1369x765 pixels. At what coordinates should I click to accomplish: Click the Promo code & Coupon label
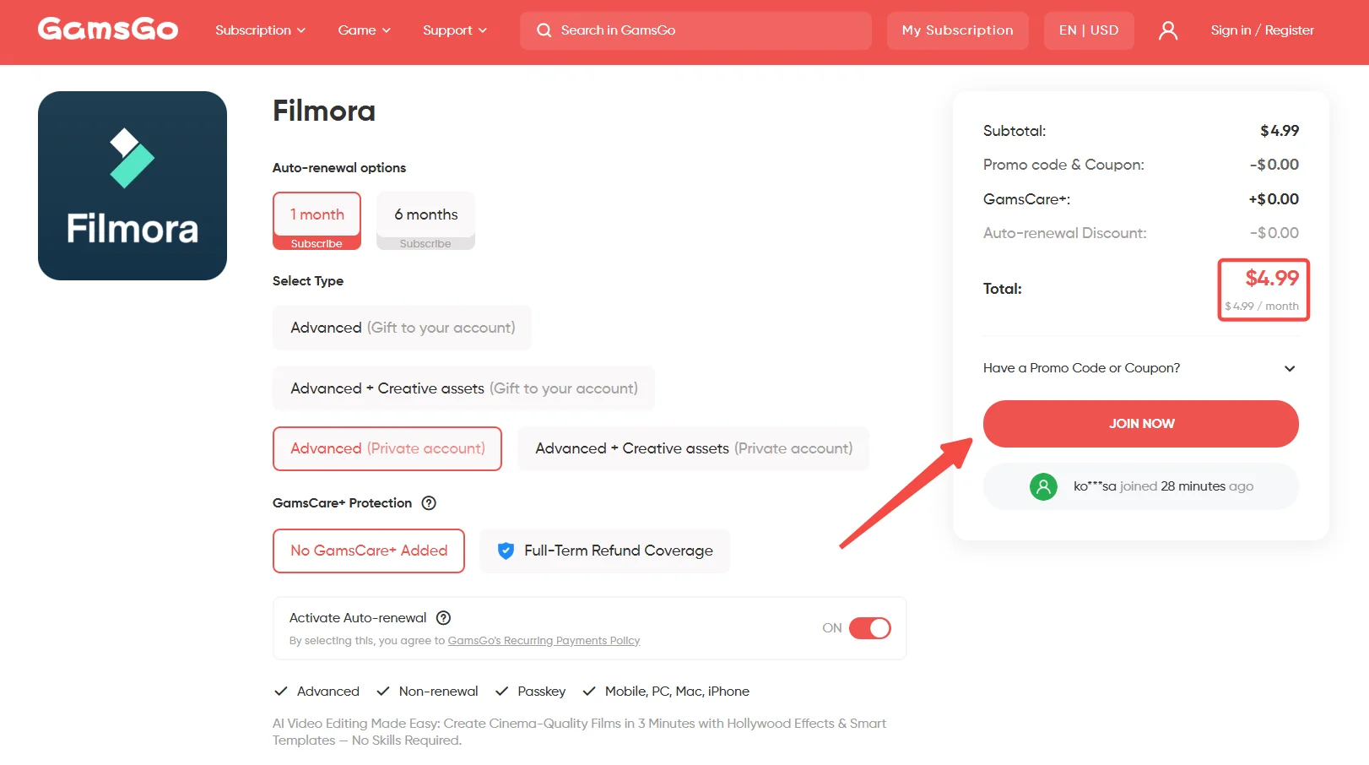point(1063,165)
